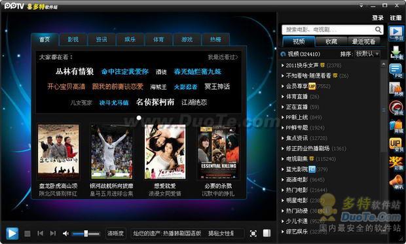Viewport: 406px width, 244px height.
Task: Open the 盘龙卧虎高山顶 poster thumbnail
Action: (58, 152)
